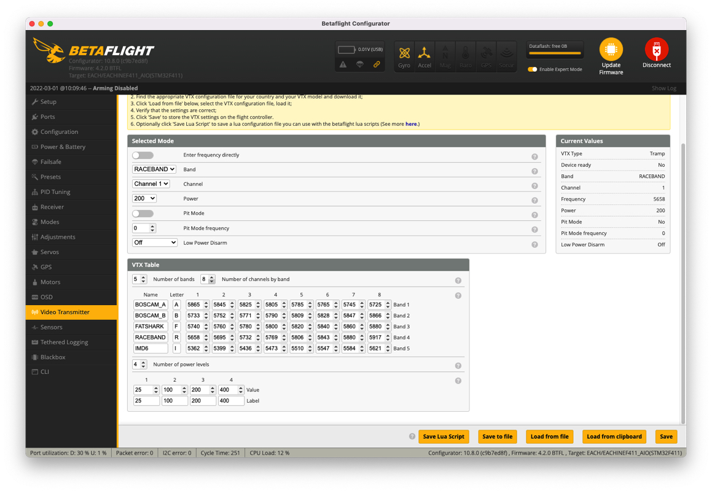Image resolution: width=712 pixels, height=491 pixels.
Task: Click the power level 4 label field
Action: [x=231, y=401]
